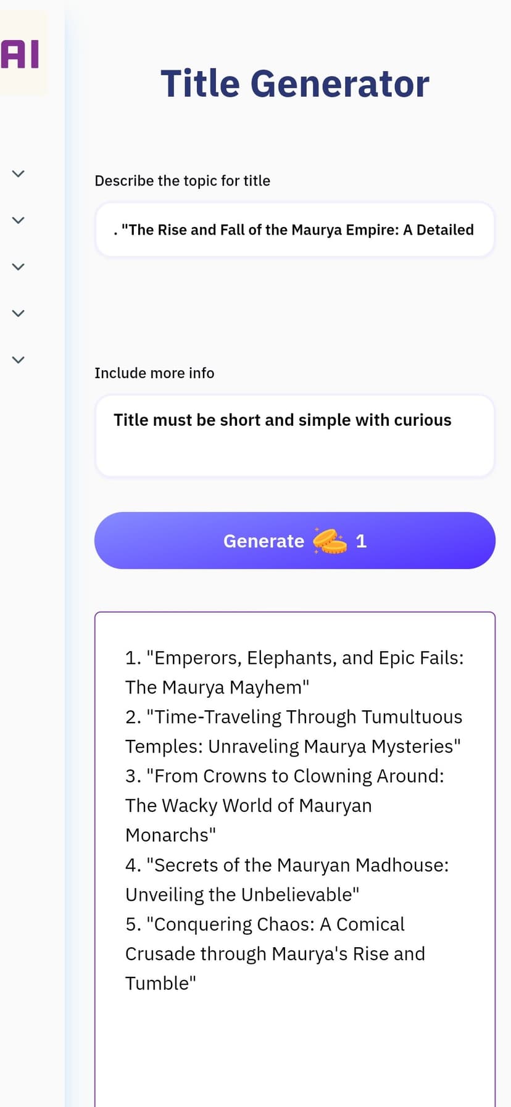The width and height of the screenshot is (511, 1107).
Task: Expand the third sidebar chevron
Action: [x=19, y=267]
